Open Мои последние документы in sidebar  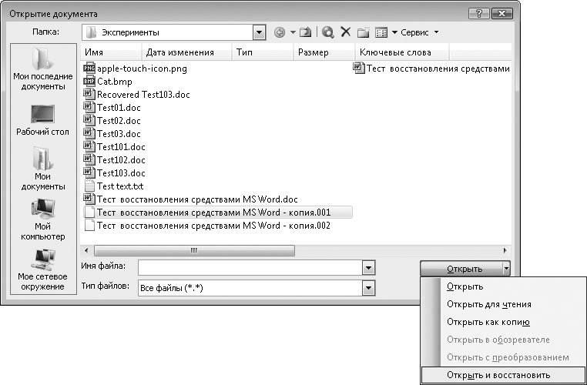43,71
